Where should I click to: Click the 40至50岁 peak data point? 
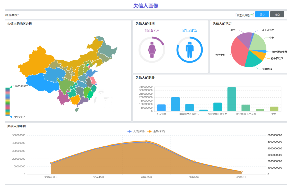tap(146, 141)
